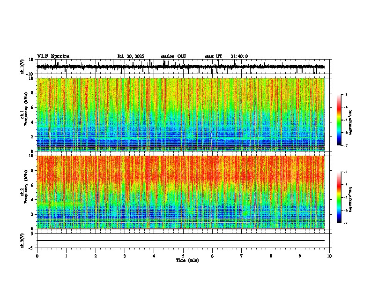Screen dimensions: 371x287
Task: Click the "ch.1(V)" waveform axis label
Action: [x=22, y=67]
